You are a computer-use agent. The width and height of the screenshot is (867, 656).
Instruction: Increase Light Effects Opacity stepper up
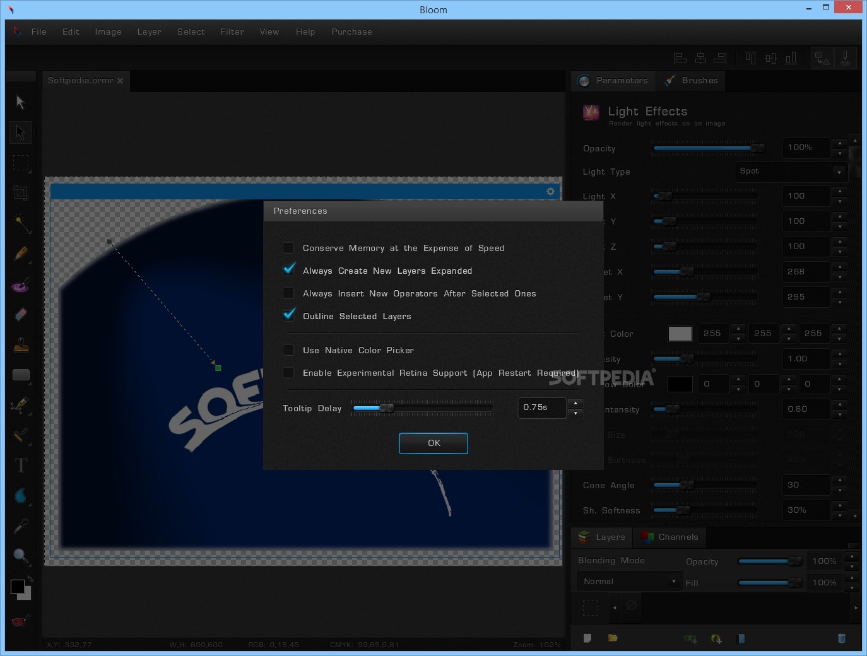840,143
